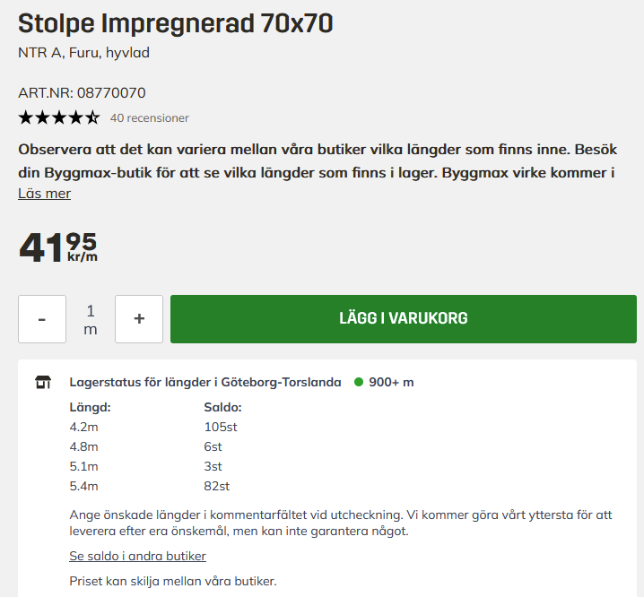The image size is (644, 597).
Task: Select the 4.8m length row
Action: pos(84,446)
